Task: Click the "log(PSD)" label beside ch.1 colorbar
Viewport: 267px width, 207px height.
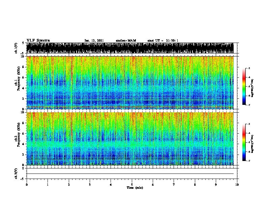Action: (x=252, y=88)
